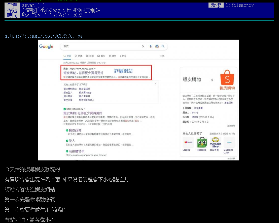Click the 時間 label in header
This screenshot has height=223, width=279.
(x=12, y=15)
